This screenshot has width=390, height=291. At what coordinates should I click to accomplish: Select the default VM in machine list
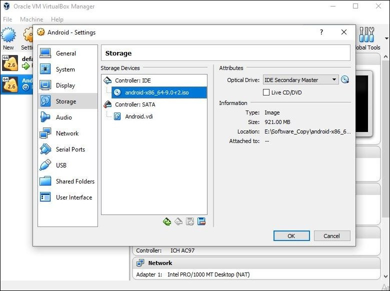(x=16, y=62)
